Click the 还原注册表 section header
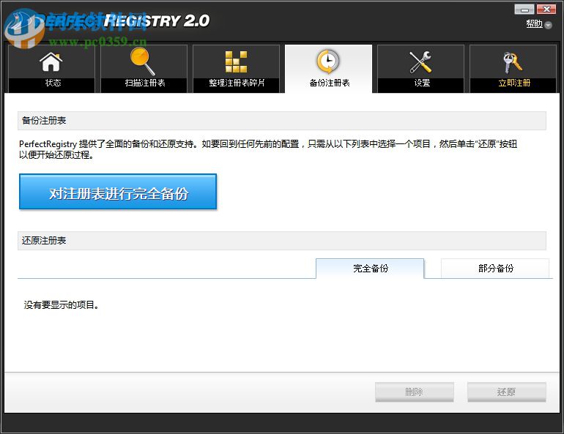 pos(282,241)
